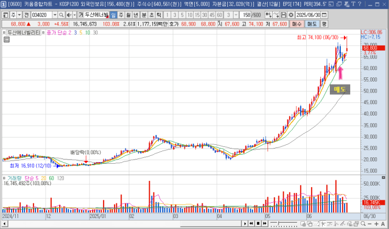Viewport: 389px width, 229px height.
Task: Choose the 5 interval button
Action: pyautogui.click(x=182, y=15)
